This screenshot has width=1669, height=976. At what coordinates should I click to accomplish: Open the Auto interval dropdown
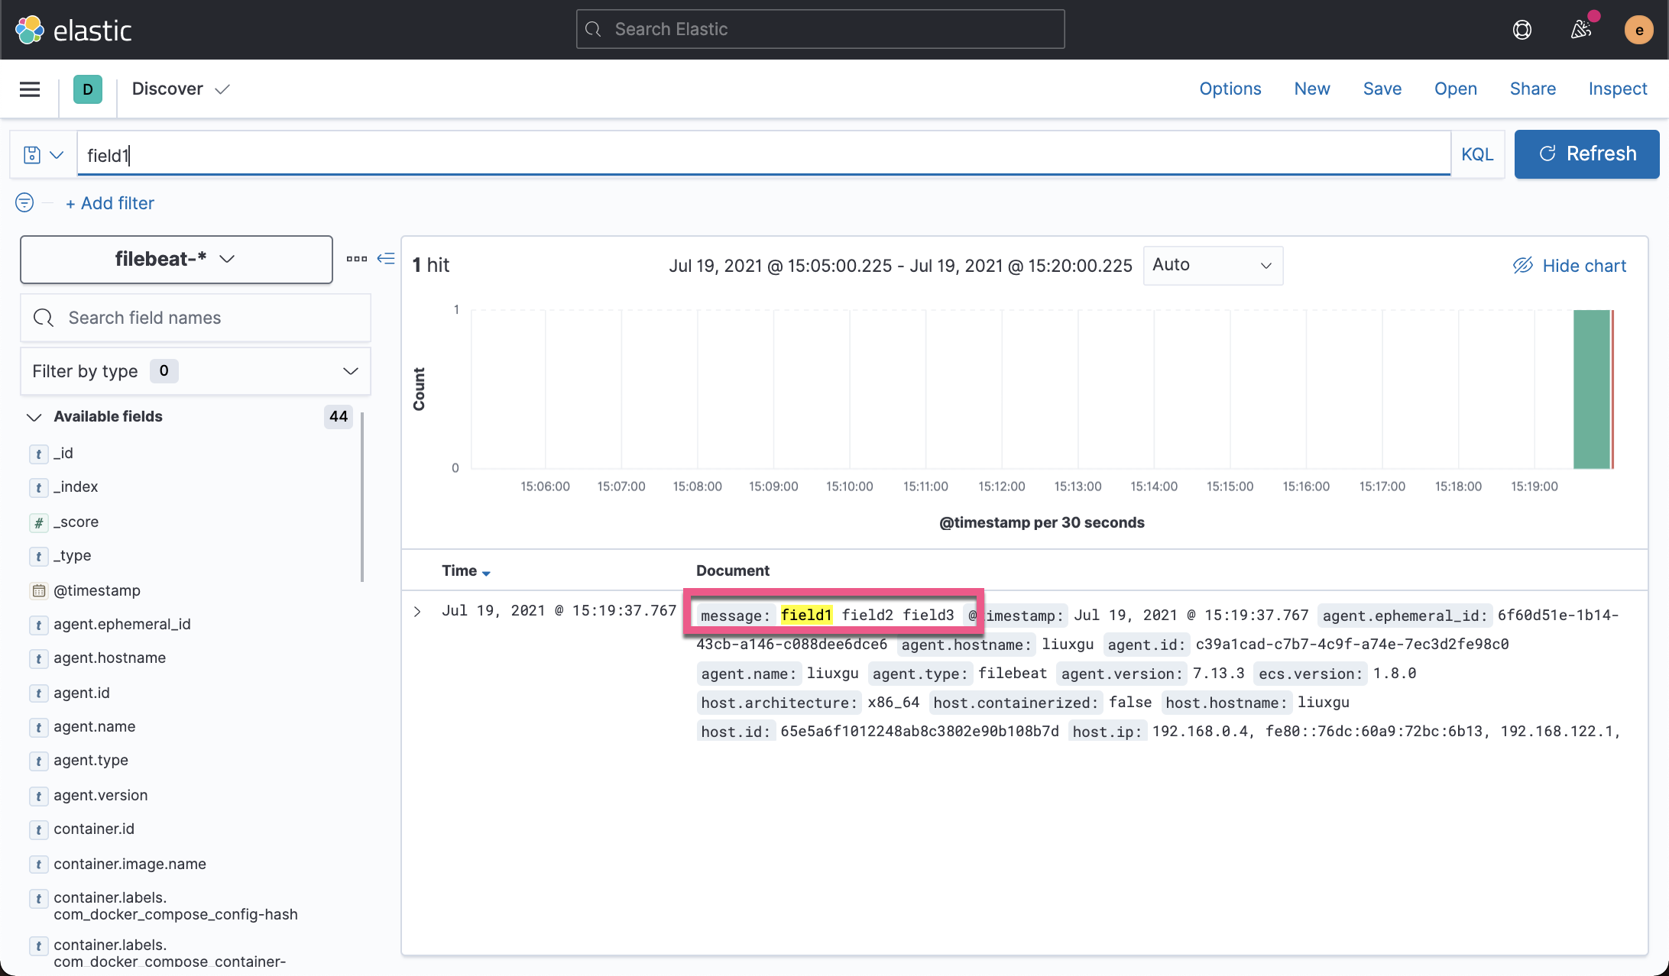pos(1212,265)
